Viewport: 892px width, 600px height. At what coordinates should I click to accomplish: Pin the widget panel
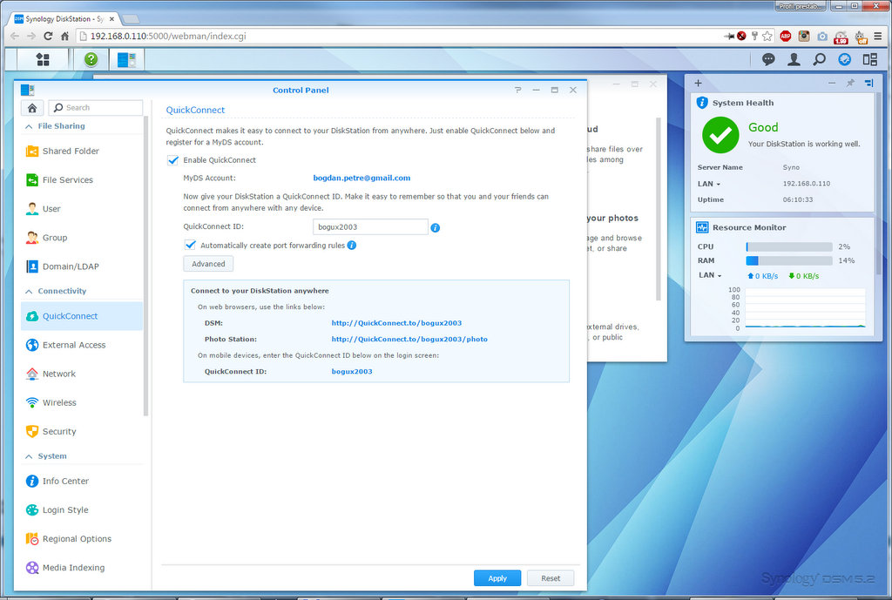point(850,83)
